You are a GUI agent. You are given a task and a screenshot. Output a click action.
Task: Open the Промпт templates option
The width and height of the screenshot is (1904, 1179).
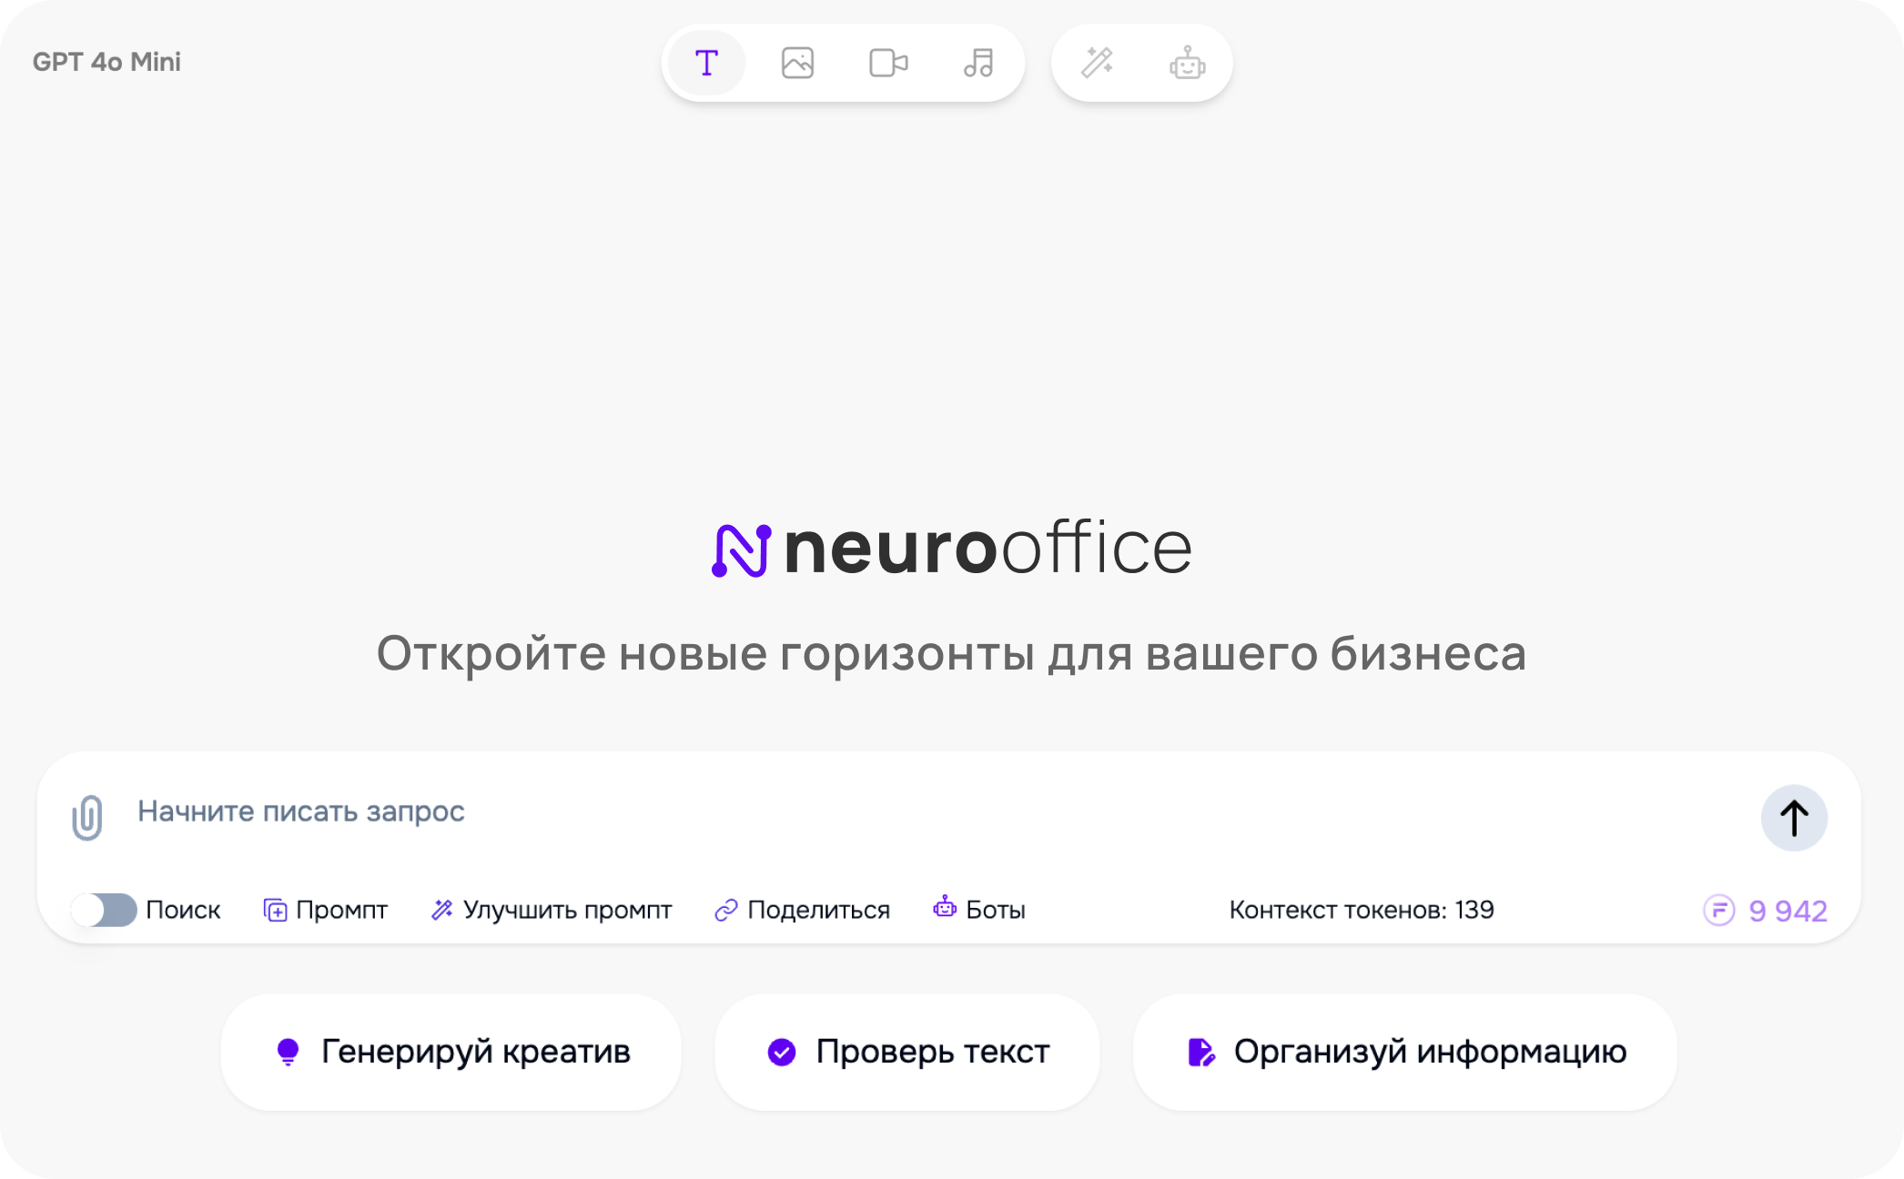325,910
